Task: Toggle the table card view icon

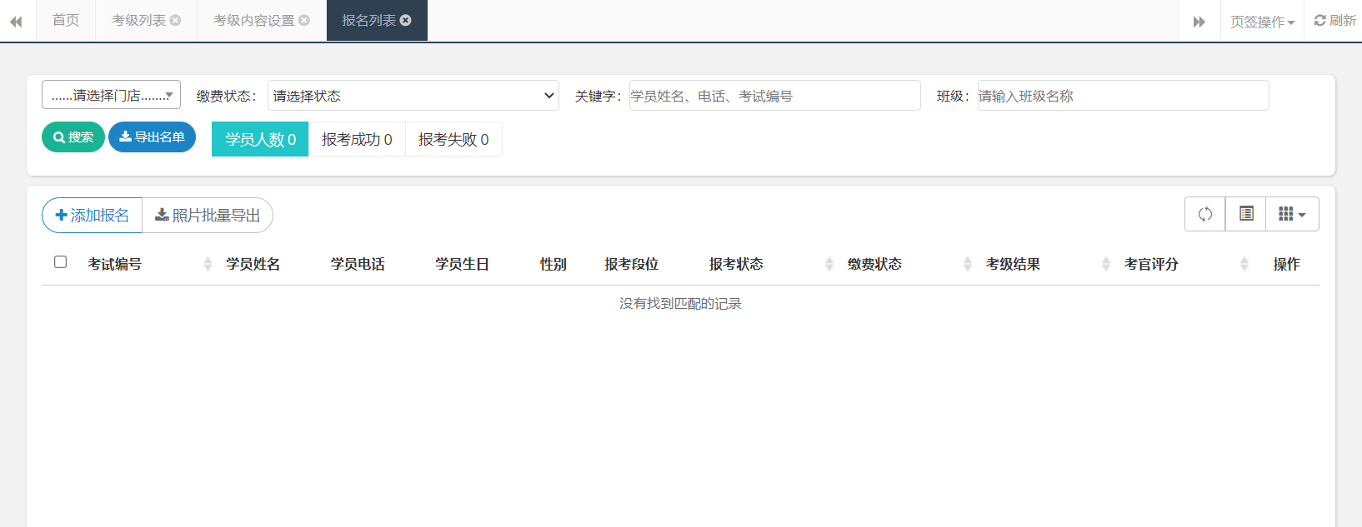Action: (1245, 214)
